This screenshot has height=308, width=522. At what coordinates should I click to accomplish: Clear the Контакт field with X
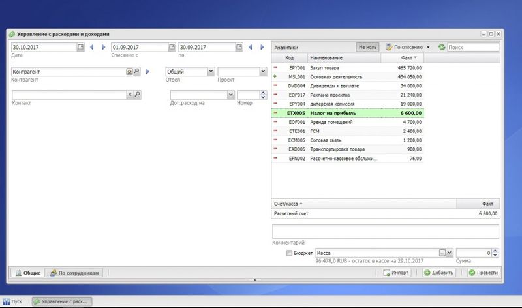pos(130,95)
